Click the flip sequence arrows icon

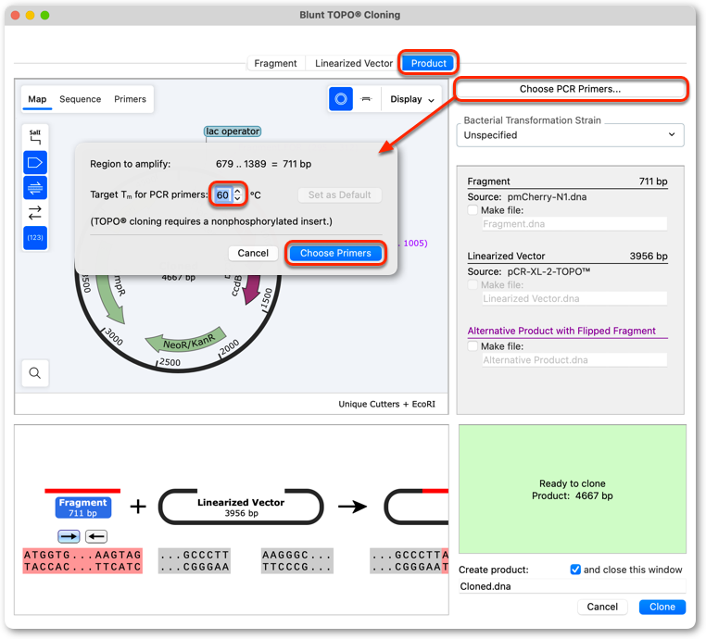click(x=35, y=212)
